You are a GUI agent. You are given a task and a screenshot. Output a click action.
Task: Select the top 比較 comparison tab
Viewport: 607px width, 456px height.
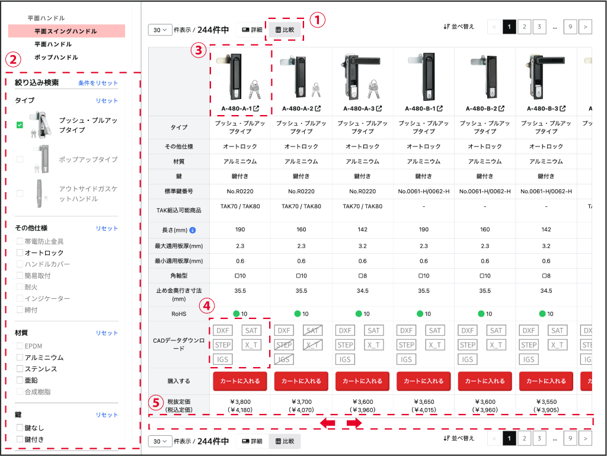point(285,29)
